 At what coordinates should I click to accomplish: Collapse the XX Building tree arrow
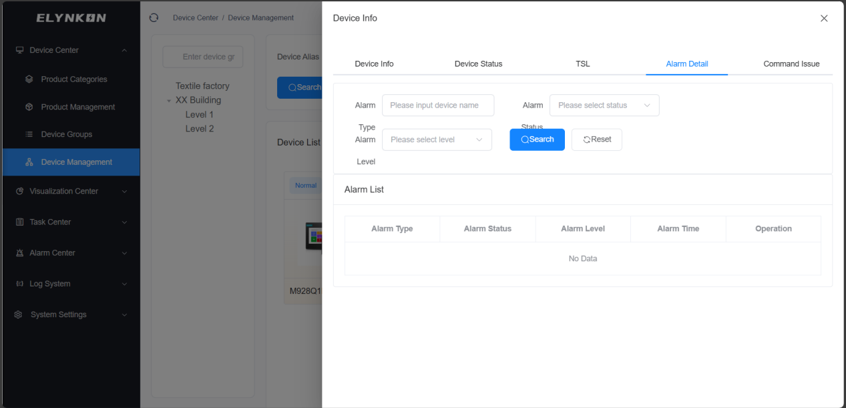[x=170, y=101]
